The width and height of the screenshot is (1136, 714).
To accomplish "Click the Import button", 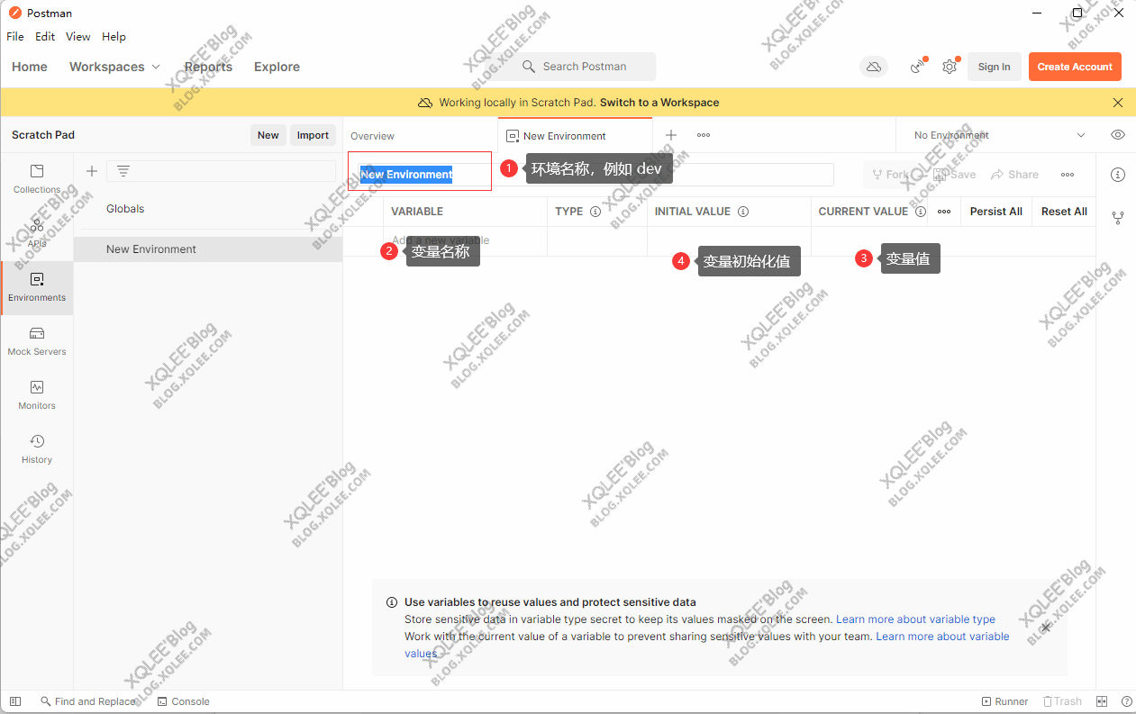I will tap(313, 135).
